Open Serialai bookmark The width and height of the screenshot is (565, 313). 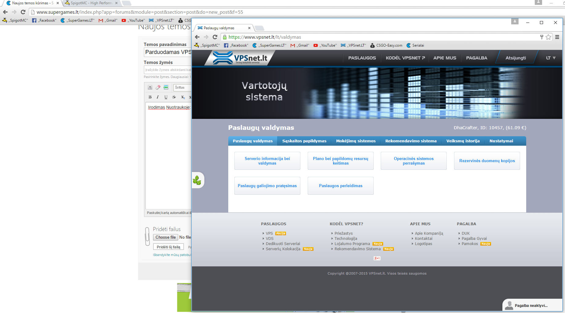(415, 45)
